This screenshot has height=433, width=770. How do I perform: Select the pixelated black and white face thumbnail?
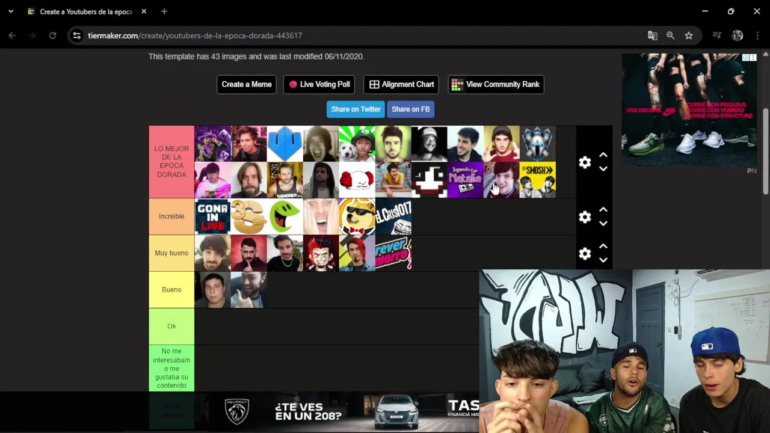429,180
